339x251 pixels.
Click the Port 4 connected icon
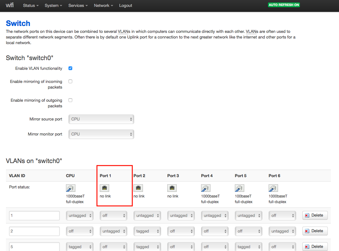205,188
